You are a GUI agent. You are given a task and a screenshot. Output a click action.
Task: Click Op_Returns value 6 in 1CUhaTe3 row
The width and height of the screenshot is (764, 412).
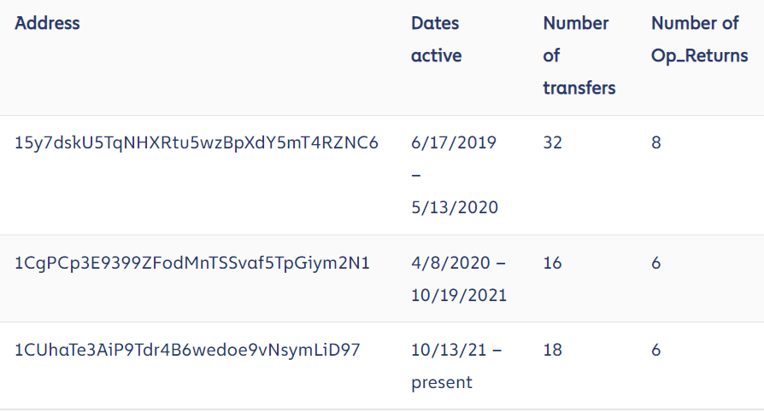coord(656,351)
